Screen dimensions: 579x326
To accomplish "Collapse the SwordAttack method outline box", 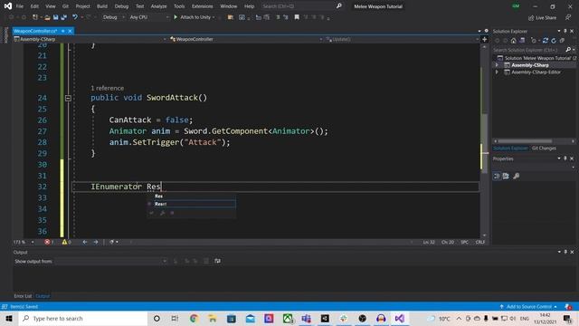I will click(x=68, y=98).
